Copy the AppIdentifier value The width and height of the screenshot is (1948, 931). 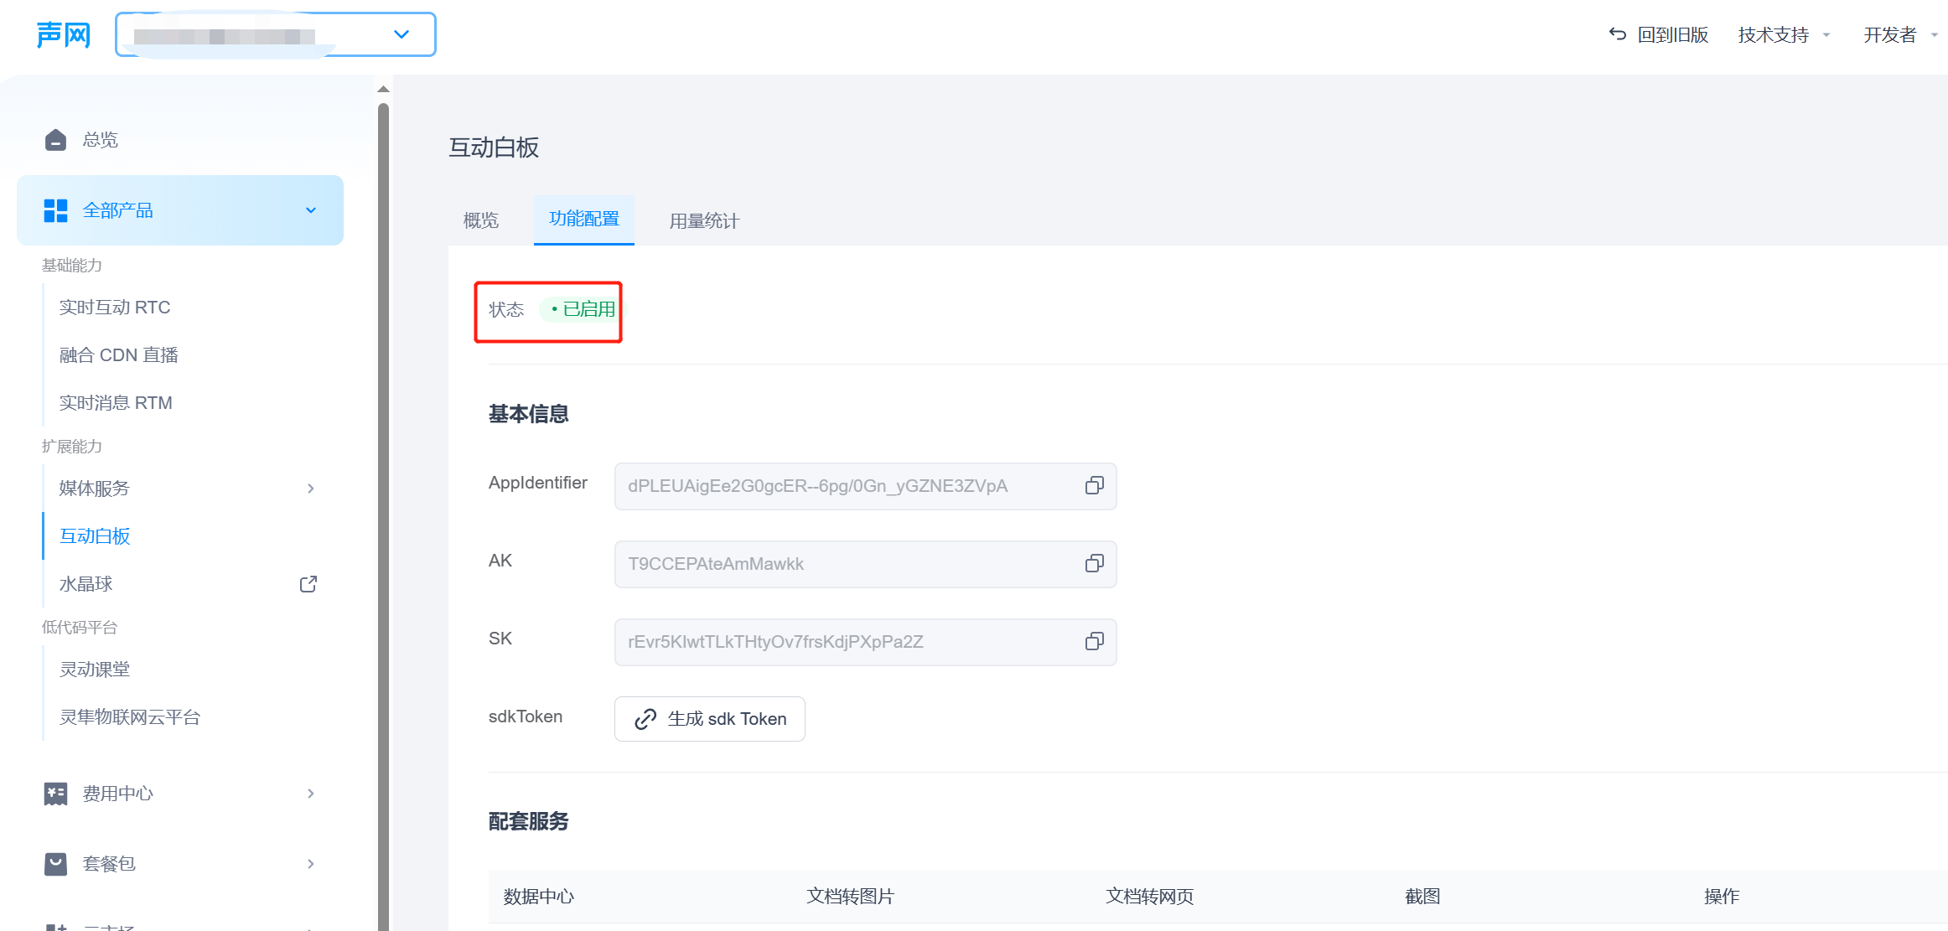click(1094, 486)
